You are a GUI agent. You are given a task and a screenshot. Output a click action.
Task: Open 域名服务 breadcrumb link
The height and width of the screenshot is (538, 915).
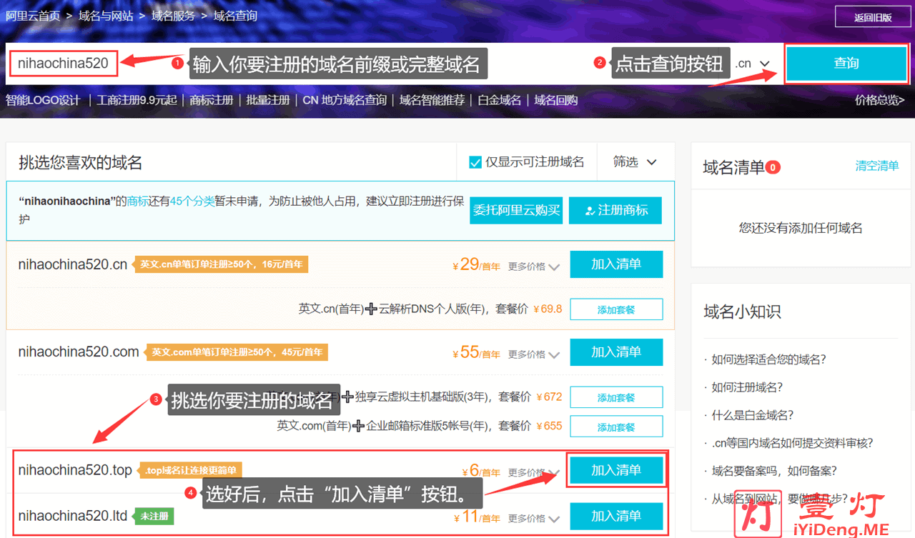(x=173, y=16)
